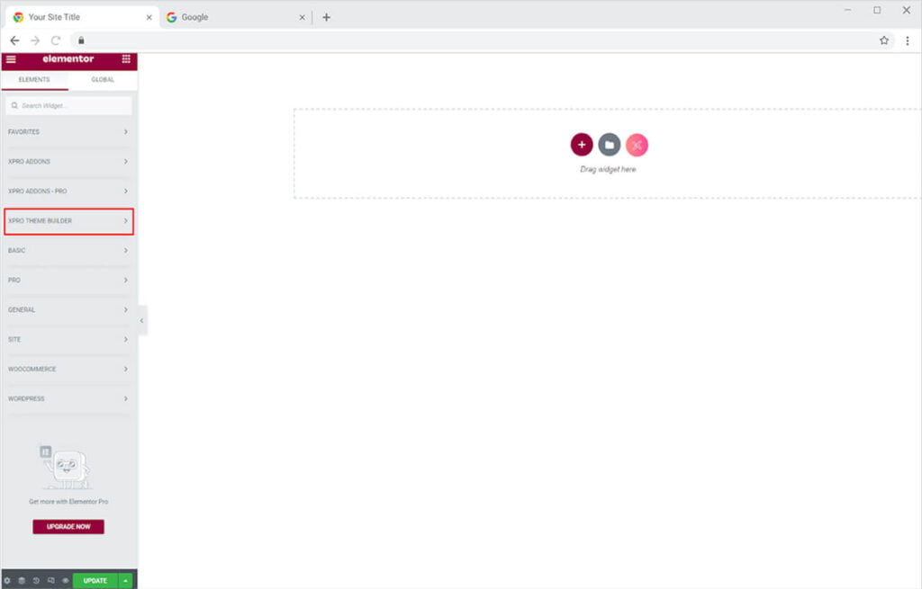
Task: Click the pink Xpro templates icon
Action: point(637,145)
